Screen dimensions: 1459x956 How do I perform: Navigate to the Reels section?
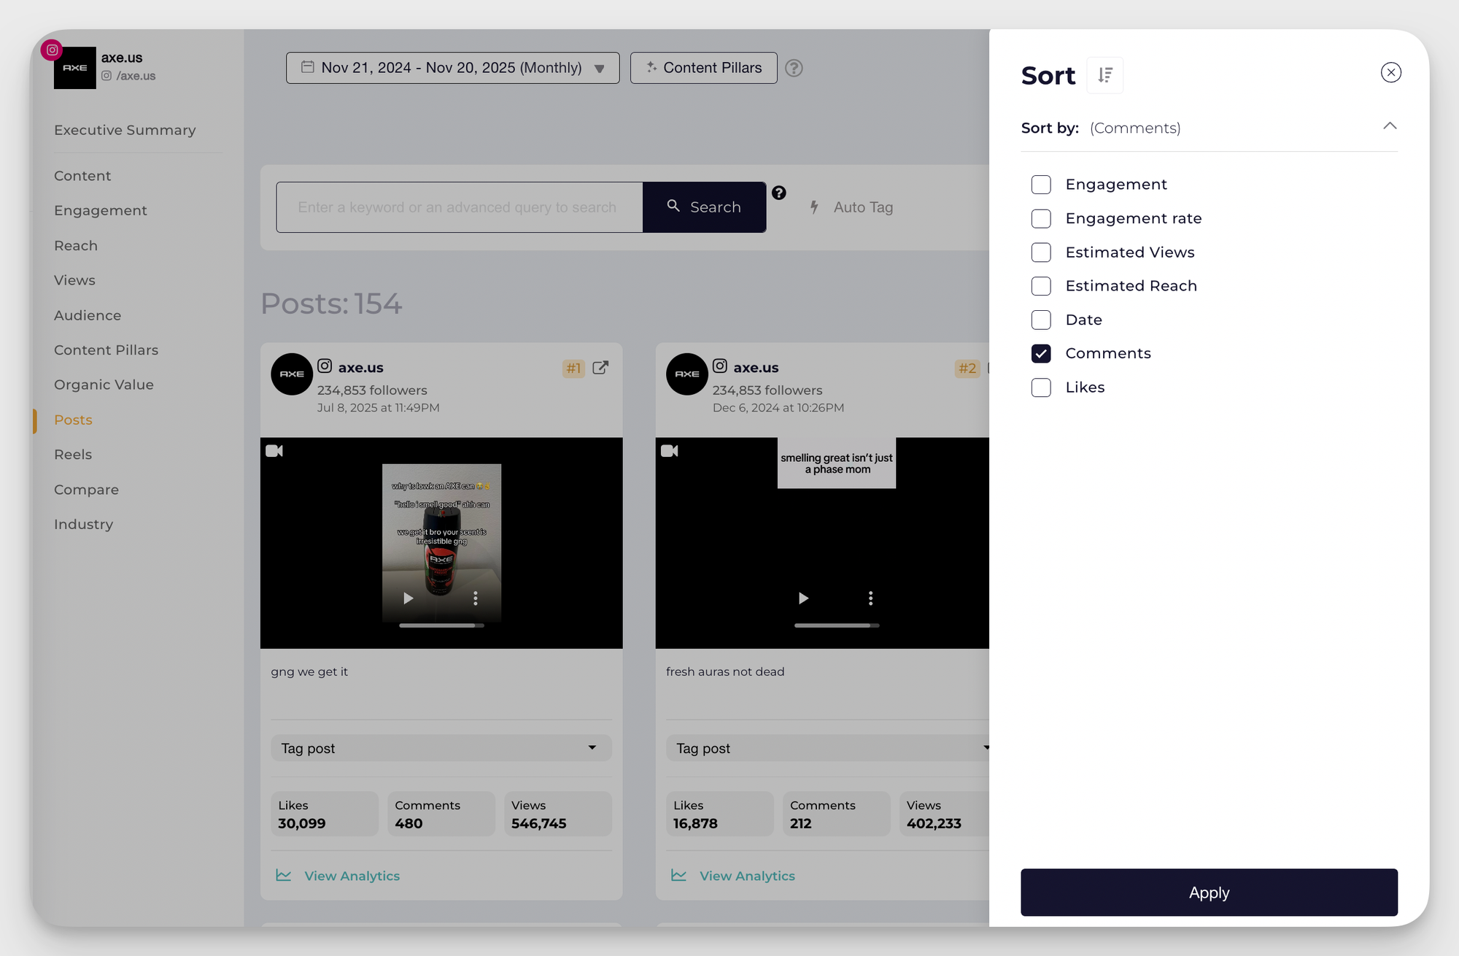click(x=73, y=454)
